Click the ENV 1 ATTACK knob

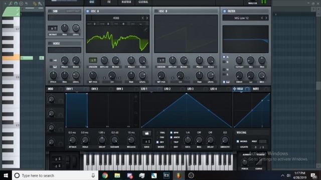point(72,140)
